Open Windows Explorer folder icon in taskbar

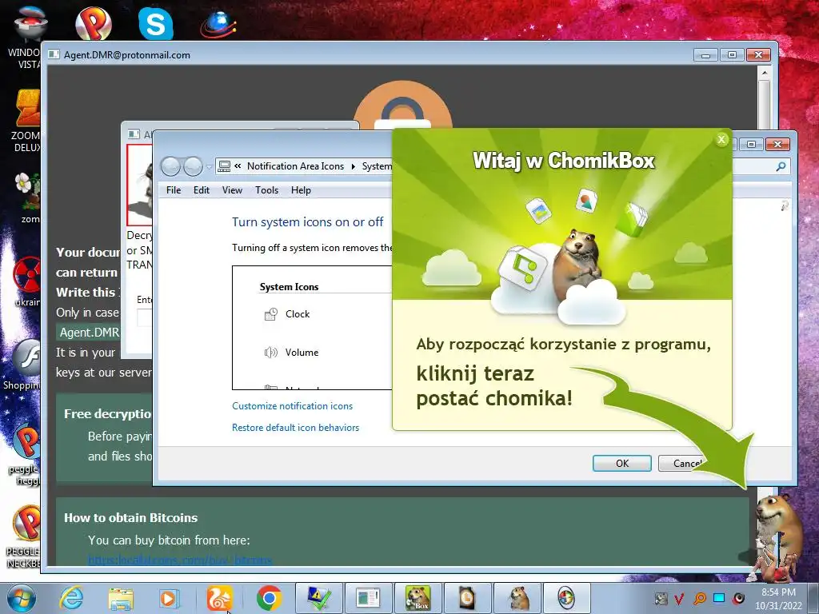click(x=121, y=598)
